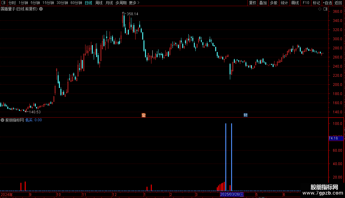Open F10 company information
Screen dimensions: 345x198
306,3
